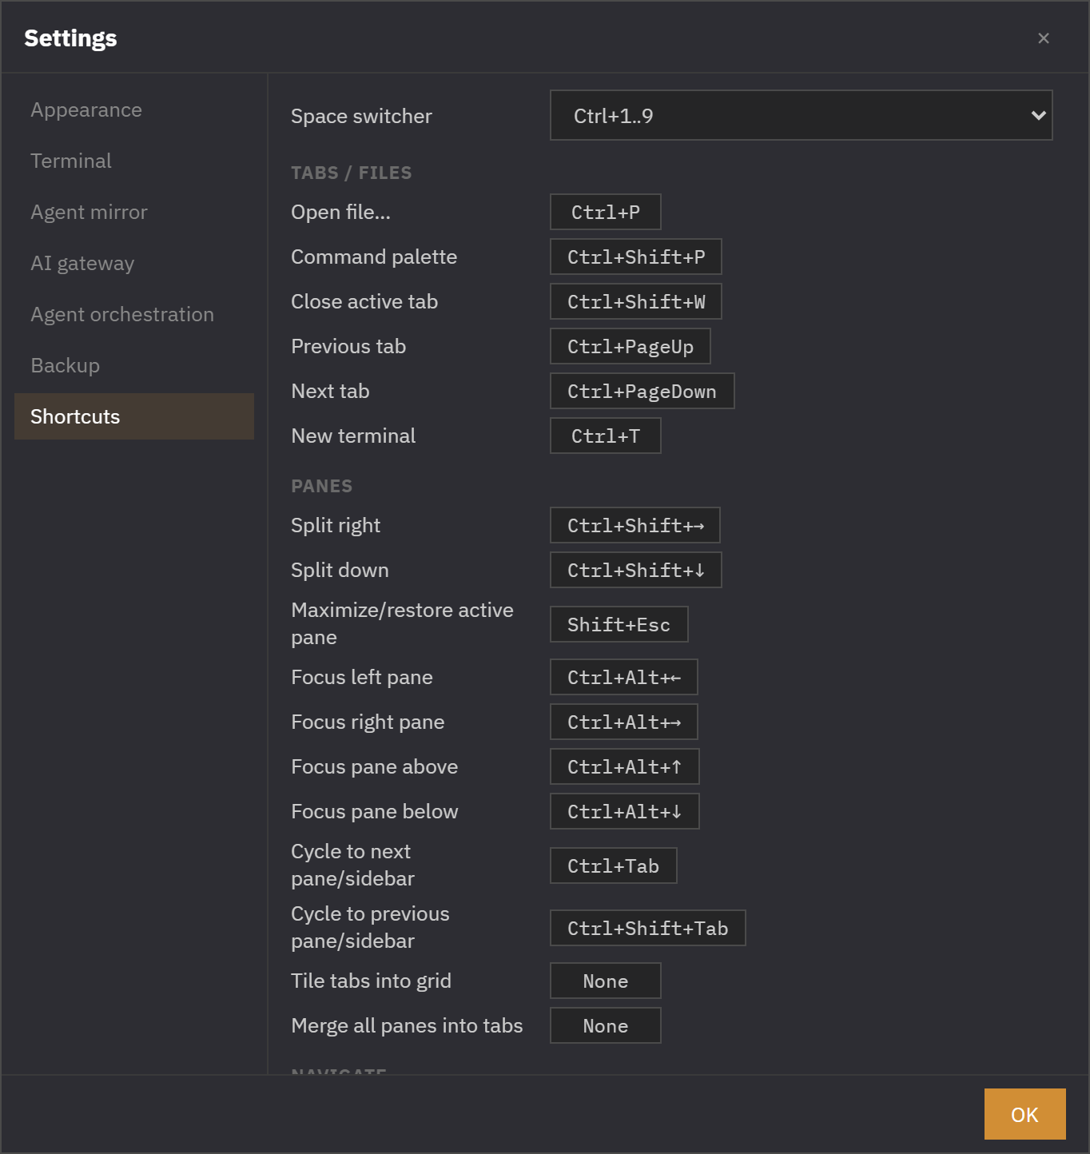Rebind the Focus right pane shortcut
1090x1154 pixels.
(x=624, y=722)
